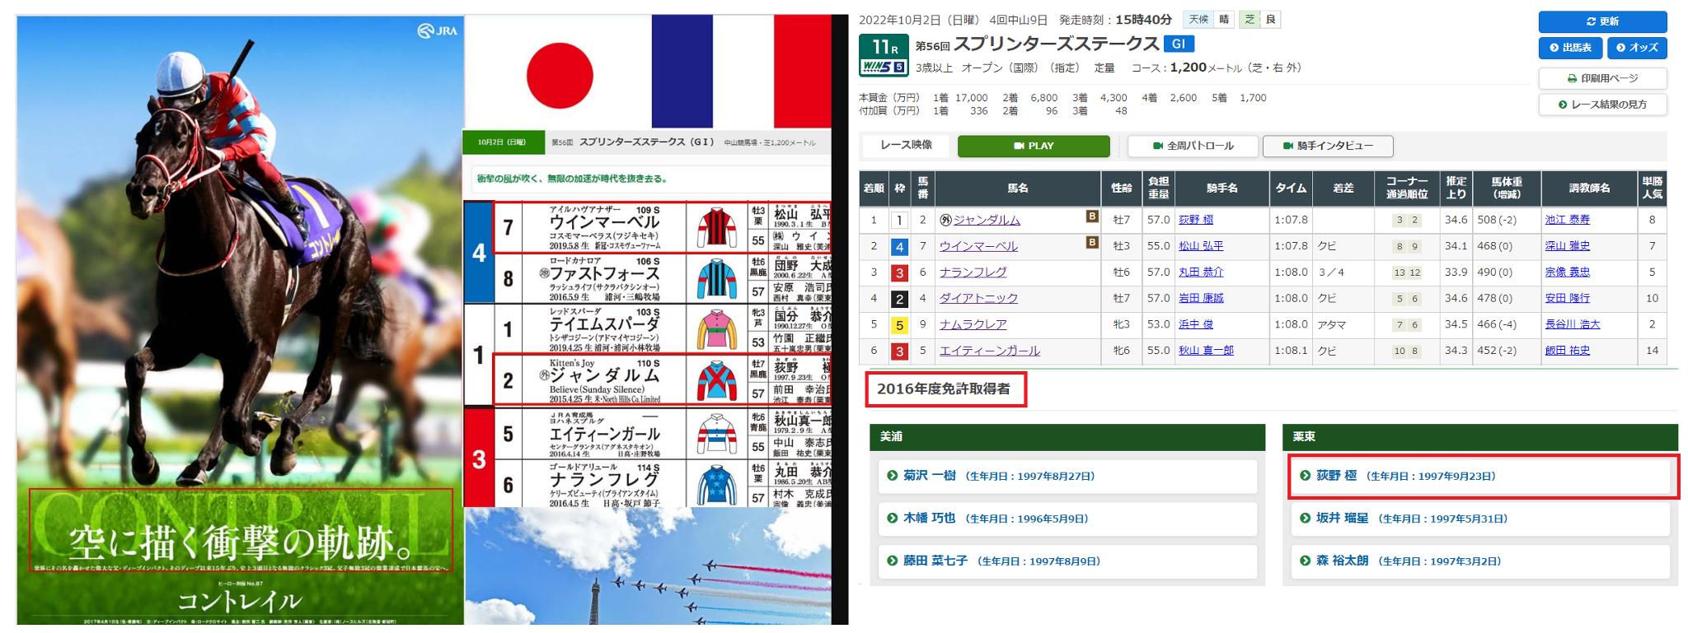This screenshot has height=633, width=1688.
Task: Click the JRA logo on the poster
Action: point(437,32)
